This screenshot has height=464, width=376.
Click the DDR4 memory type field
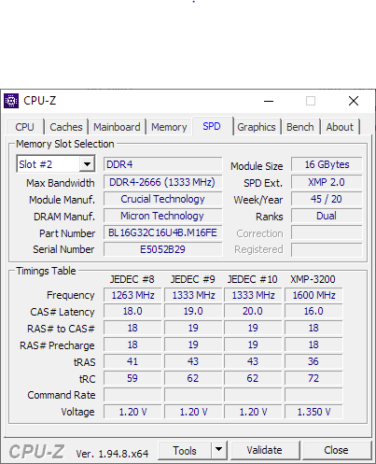(x=163, y=164)
